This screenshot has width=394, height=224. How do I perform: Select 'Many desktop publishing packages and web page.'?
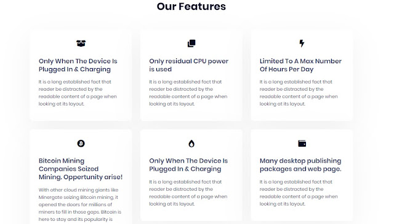300,165
